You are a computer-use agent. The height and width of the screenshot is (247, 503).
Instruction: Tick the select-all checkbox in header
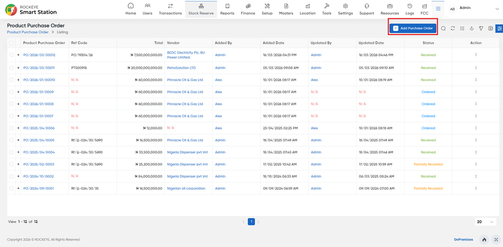point(11,43)
